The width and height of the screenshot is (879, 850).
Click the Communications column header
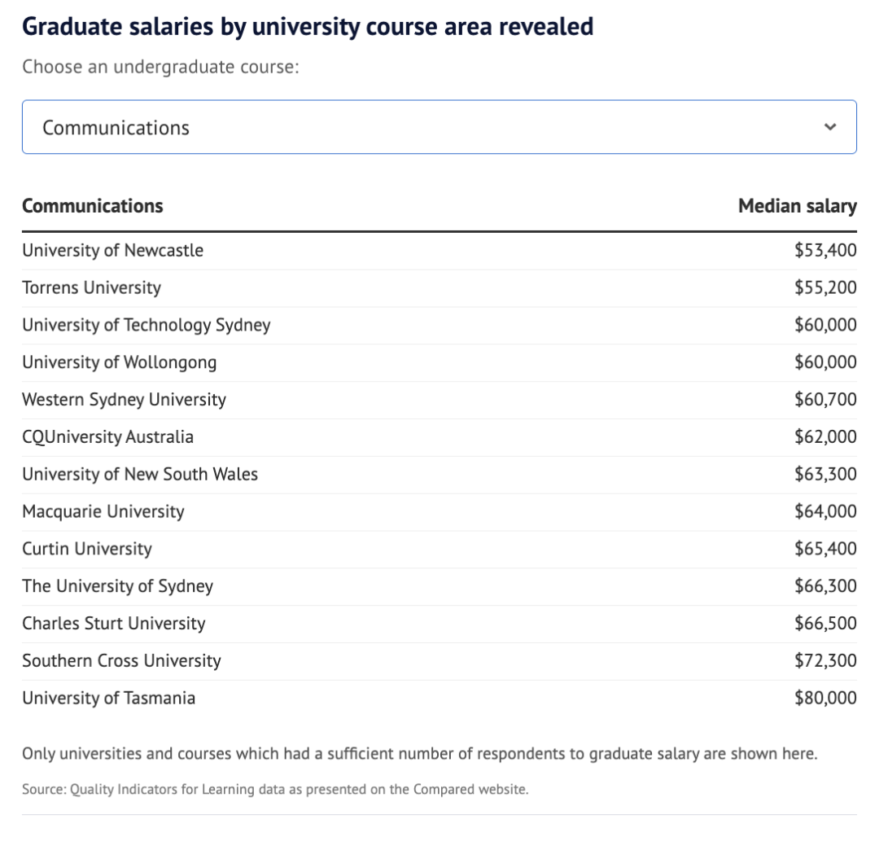pyautogui.click(x=93, y=206)
